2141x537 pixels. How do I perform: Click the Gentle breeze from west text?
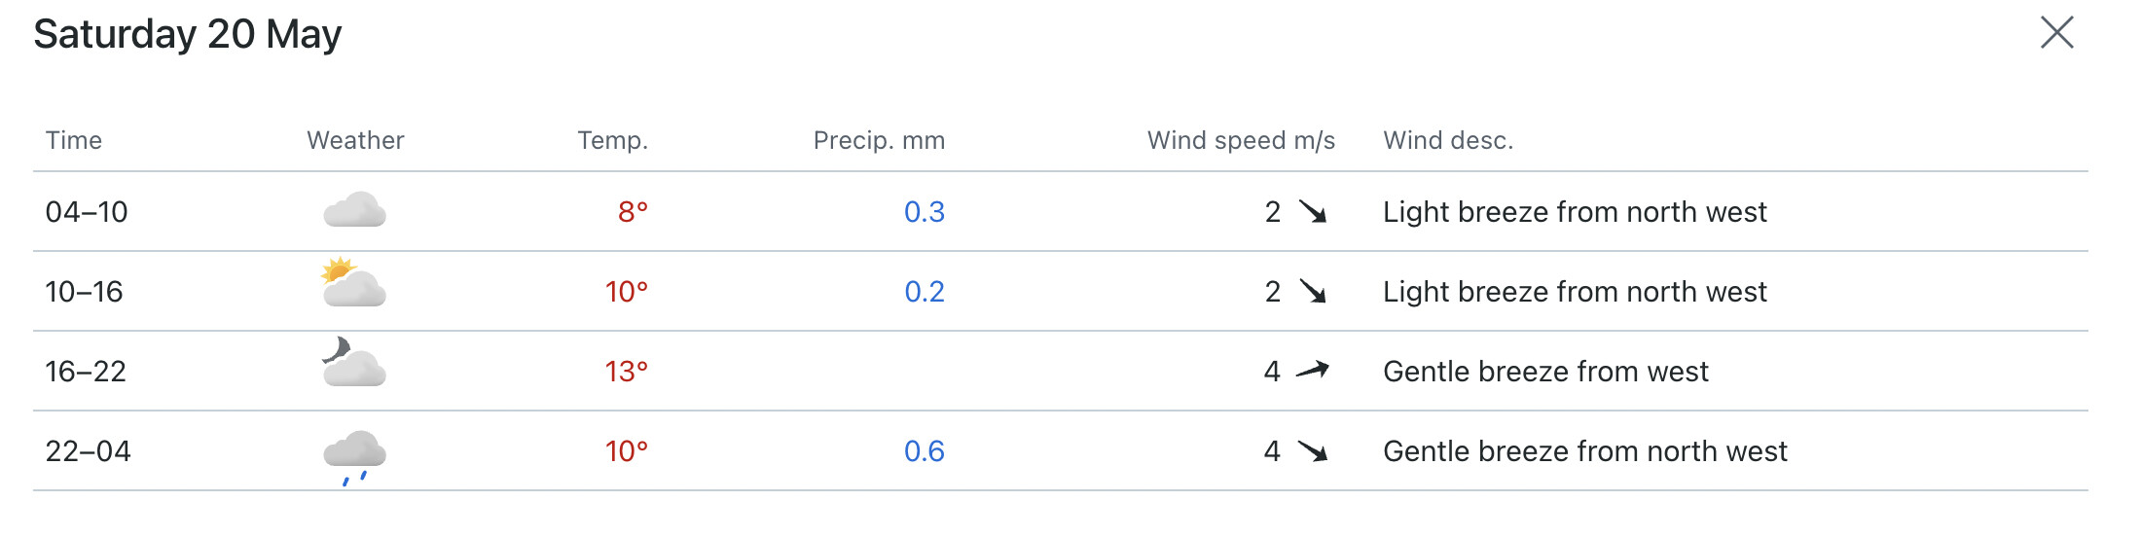[1545, 372]
